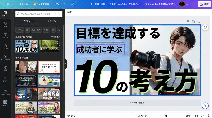
Task: Add collaborator with plus icon
Action: tap(187, 4)
